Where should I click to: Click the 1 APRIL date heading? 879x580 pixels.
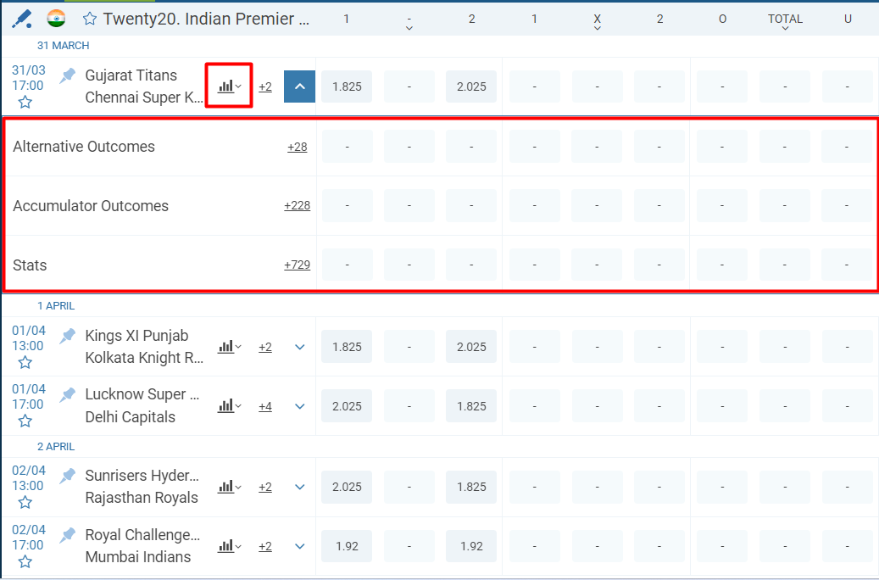point(56,306)
